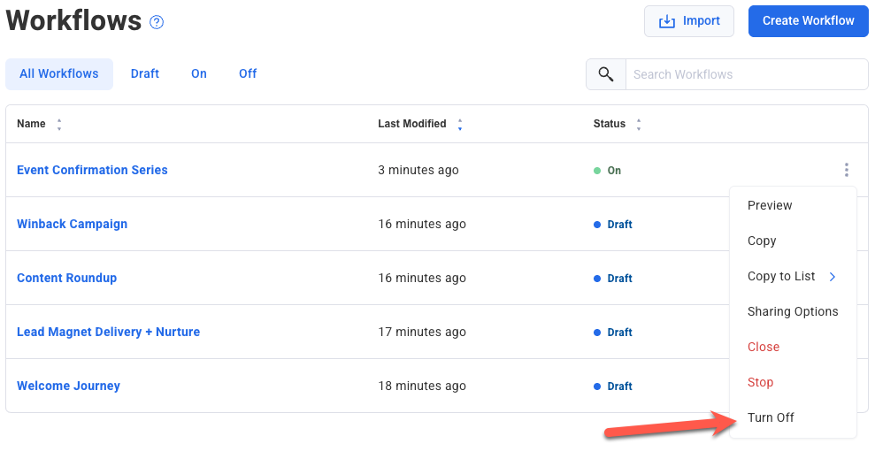Select Turn Off from the context menu
Screen dimensions: 875x459
(771, 417)
